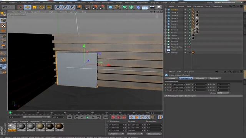The height and width of the screenshot is (138, 246).
Task: Click the Render View clapperboard icon
Action: tap(87, 7)
